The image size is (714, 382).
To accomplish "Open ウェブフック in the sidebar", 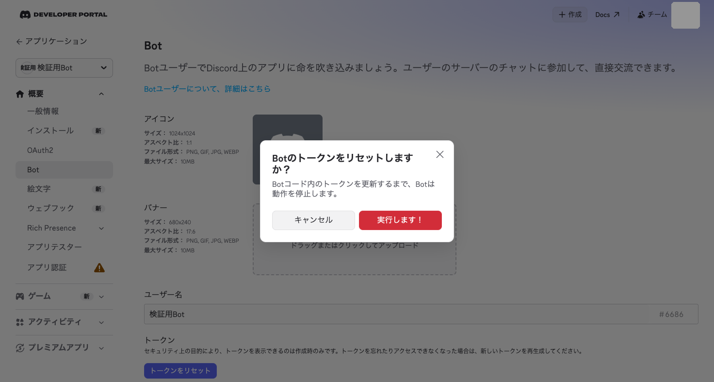I will pyautogui.click(x=64, y=208).
